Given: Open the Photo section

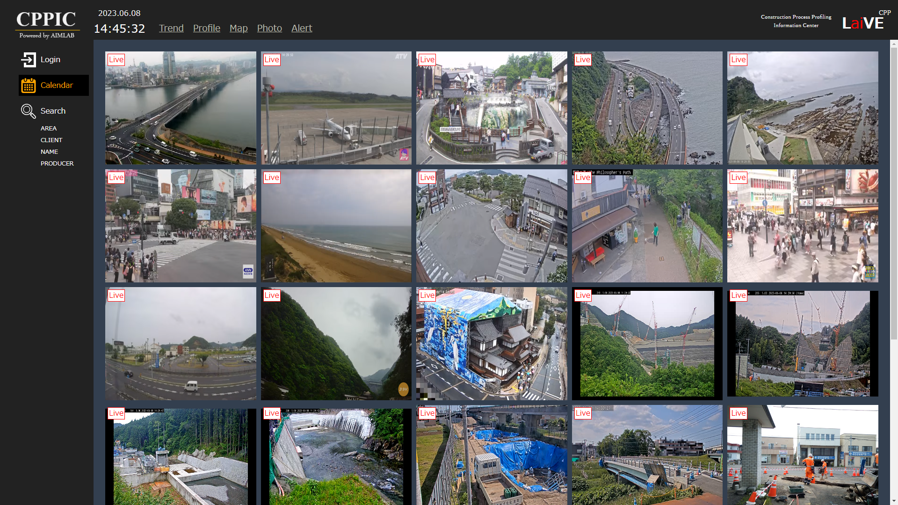Looking at the screenshot, I should point(269,28).
